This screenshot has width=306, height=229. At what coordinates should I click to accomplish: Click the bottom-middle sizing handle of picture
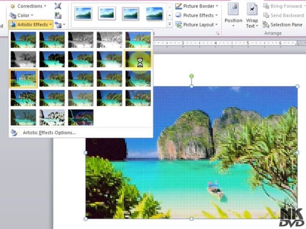(x=192, y=219)
